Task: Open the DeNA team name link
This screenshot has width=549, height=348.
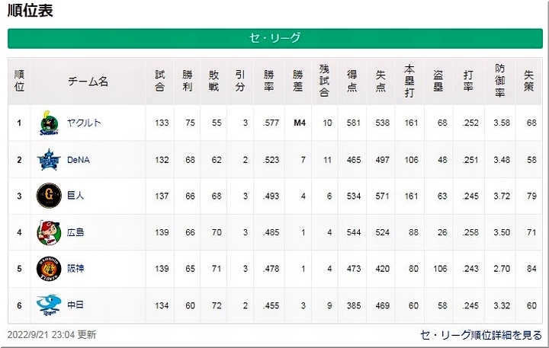Action: tap(79, 160)
